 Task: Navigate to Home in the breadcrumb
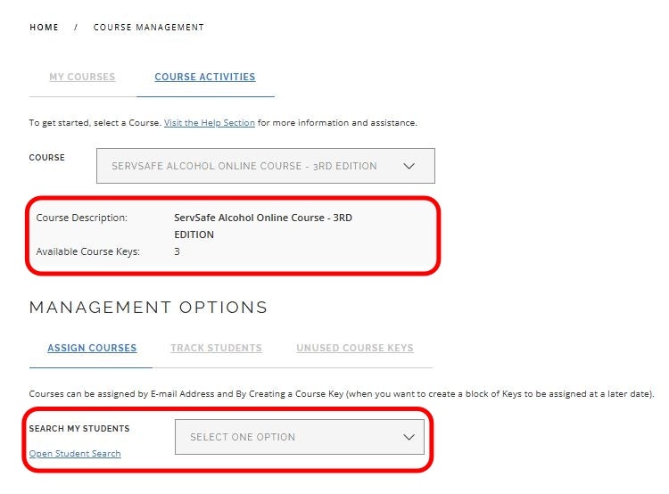(x=44, y=28)
